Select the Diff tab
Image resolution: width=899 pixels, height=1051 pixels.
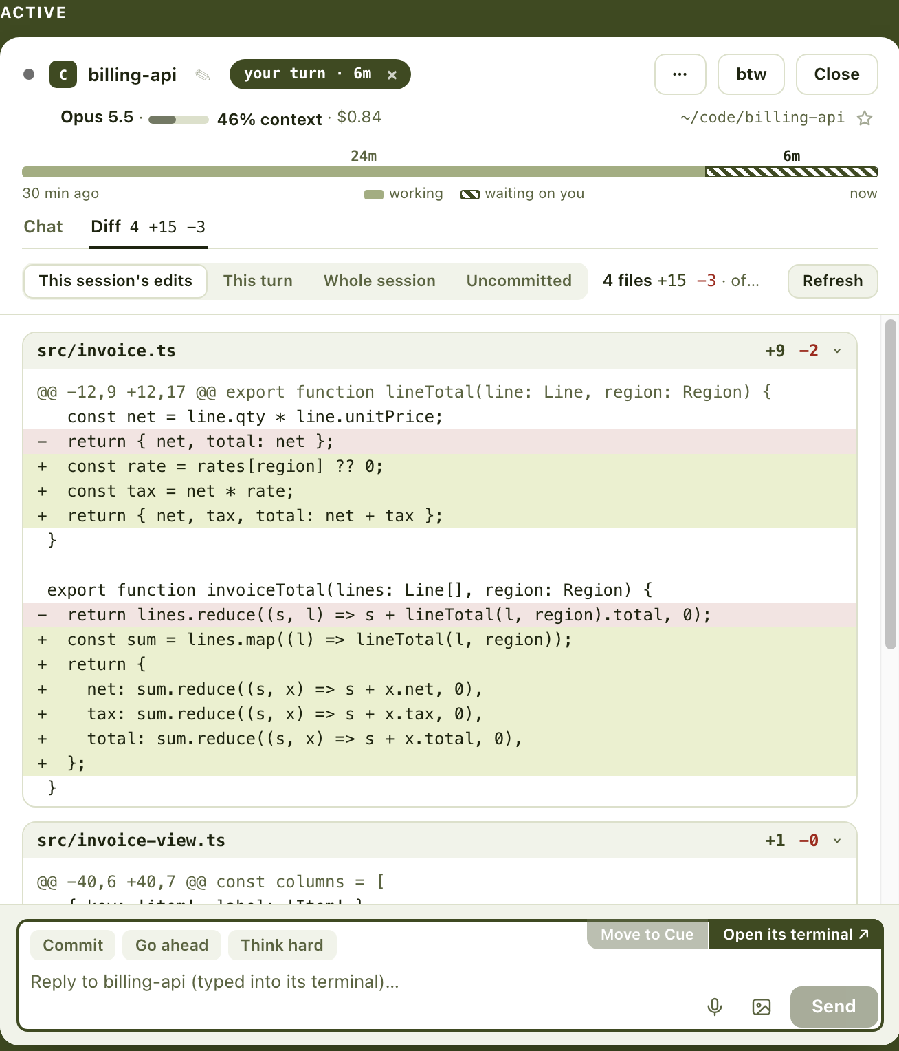[148, 227]
